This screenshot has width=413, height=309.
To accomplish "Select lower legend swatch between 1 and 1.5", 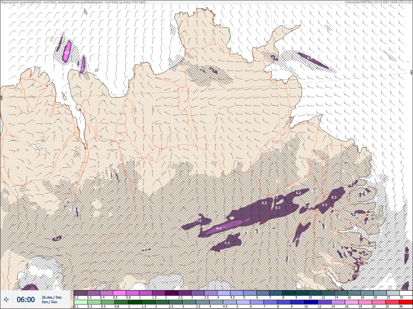I will click(135, 302).
